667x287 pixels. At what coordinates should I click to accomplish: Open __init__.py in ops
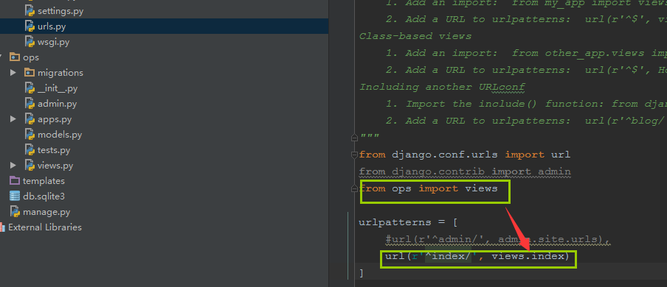click(58, 88)
